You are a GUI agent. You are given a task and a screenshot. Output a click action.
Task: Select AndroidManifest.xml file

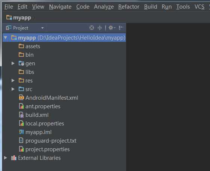[52, 98]
